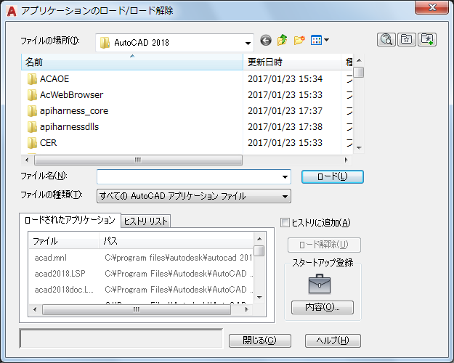Click the ヘルプ(H) button
The image size is (454, 363).
click(x=333, y=340)
